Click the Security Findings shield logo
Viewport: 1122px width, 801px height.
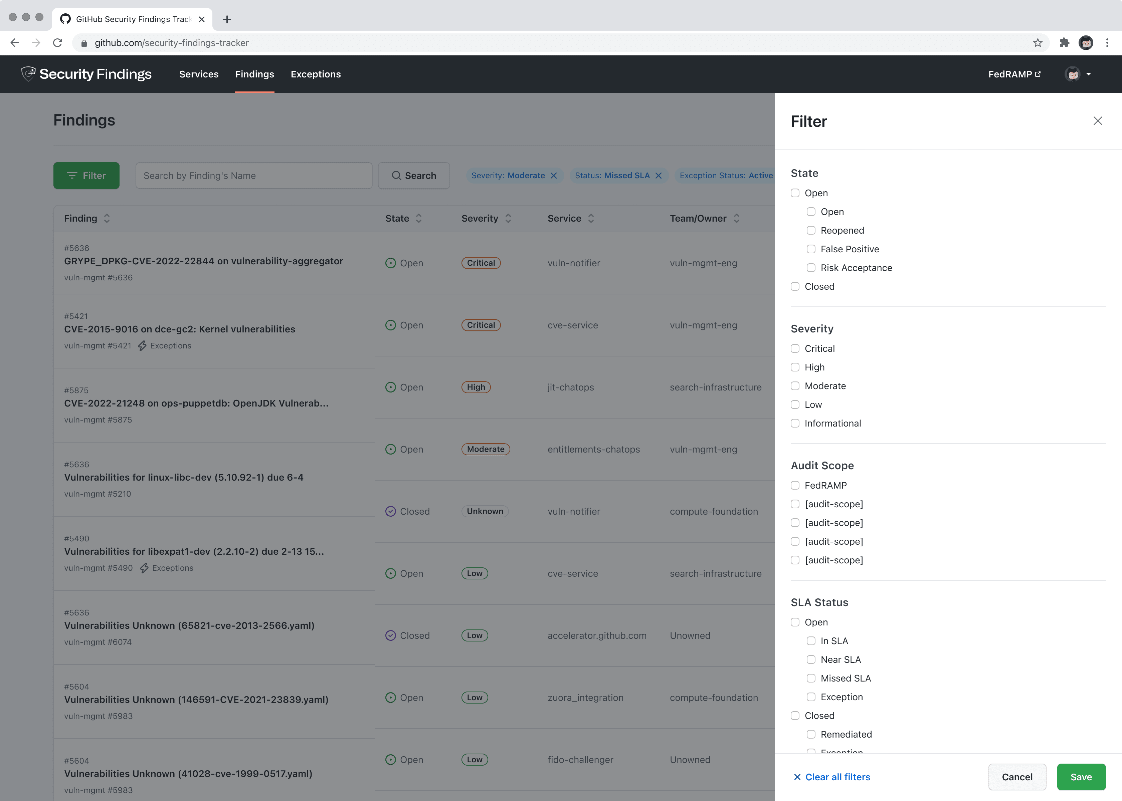pos(28,74)
